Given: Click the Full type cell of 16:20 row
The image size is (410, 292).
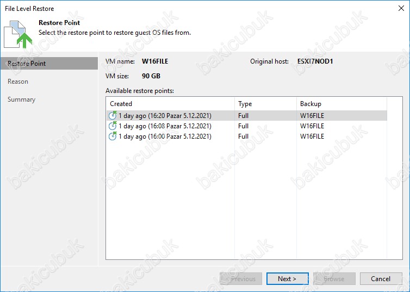Looking at the screenshot, I should [x=243, y=115].
